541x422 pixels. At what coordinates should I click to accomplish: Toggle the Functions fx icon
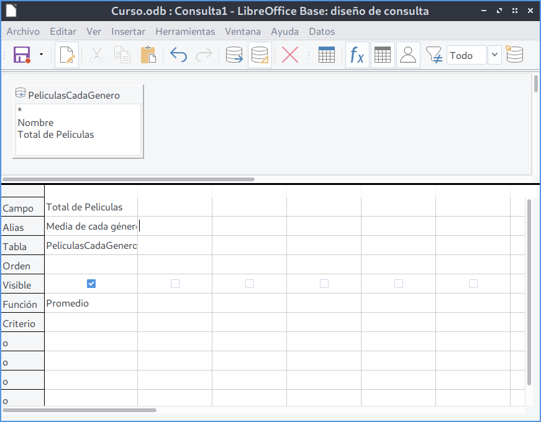(357, 55)
